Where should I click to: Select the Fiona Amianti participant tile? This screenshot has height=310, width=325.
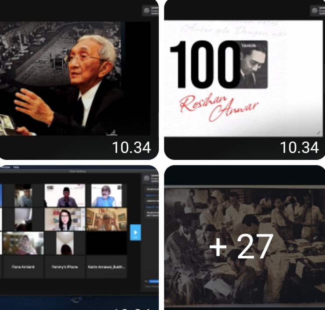[x=22, y=266]
